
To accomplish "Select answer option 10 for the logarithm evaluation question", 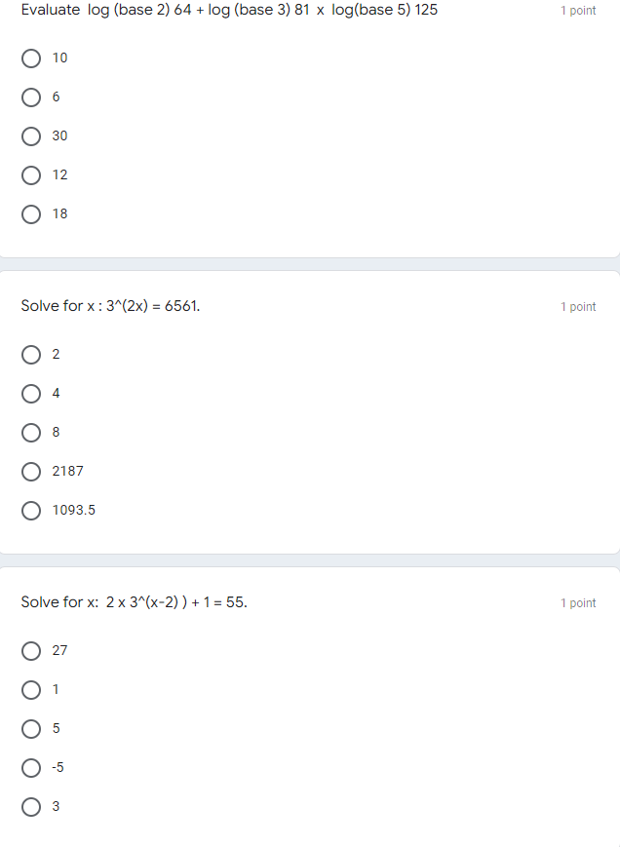I will point(31,58).
